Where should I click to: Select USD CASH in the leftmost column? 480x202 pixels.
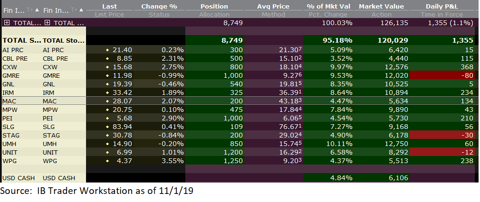coord(19,178)
